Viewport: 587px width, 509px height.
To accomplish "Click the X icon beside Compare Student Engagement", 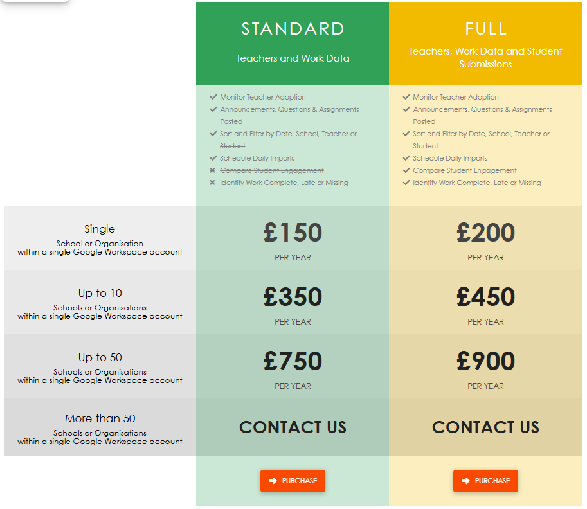I will [213, 170].
